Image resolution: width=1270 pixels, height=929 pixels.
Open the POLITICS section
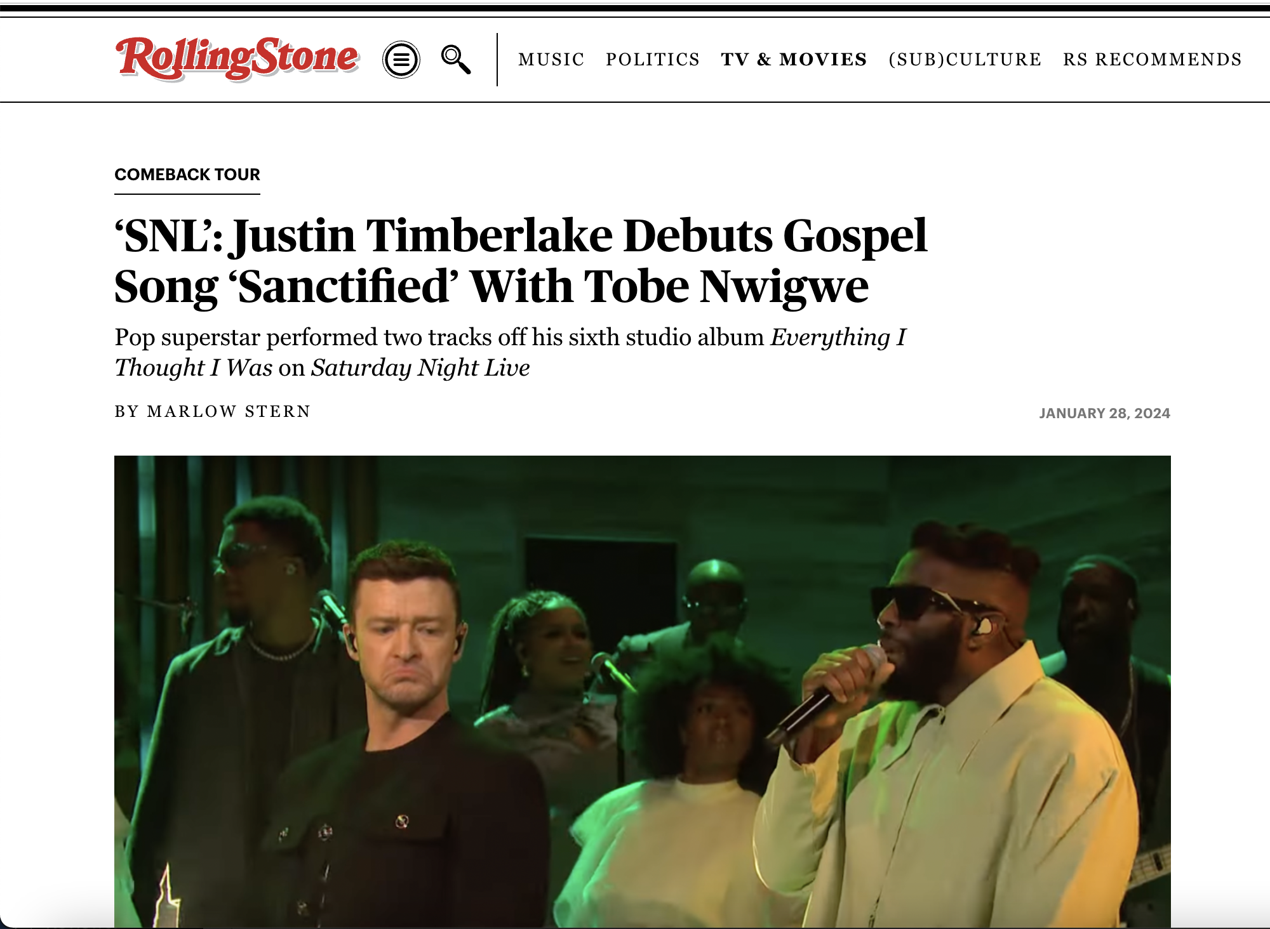click(x=653, y=60)
